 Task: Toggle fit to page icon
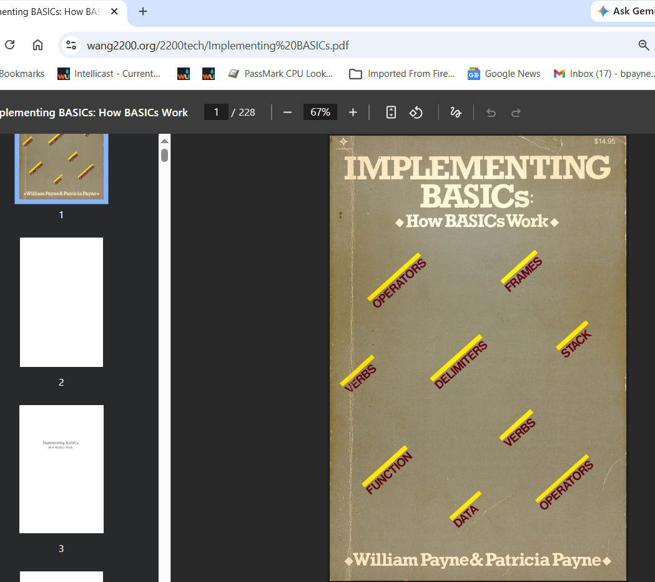[x=391, y=113]
